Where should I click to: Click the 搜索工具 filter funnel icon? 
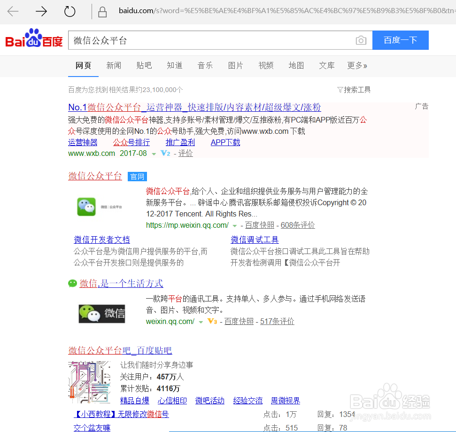pyautogui.click(x=340, y=90)
